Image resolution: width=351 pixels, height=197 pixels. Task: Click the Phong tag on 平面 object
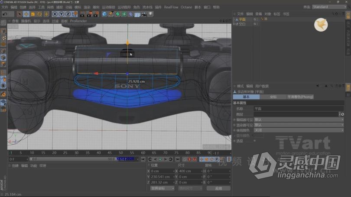point(262,19)
